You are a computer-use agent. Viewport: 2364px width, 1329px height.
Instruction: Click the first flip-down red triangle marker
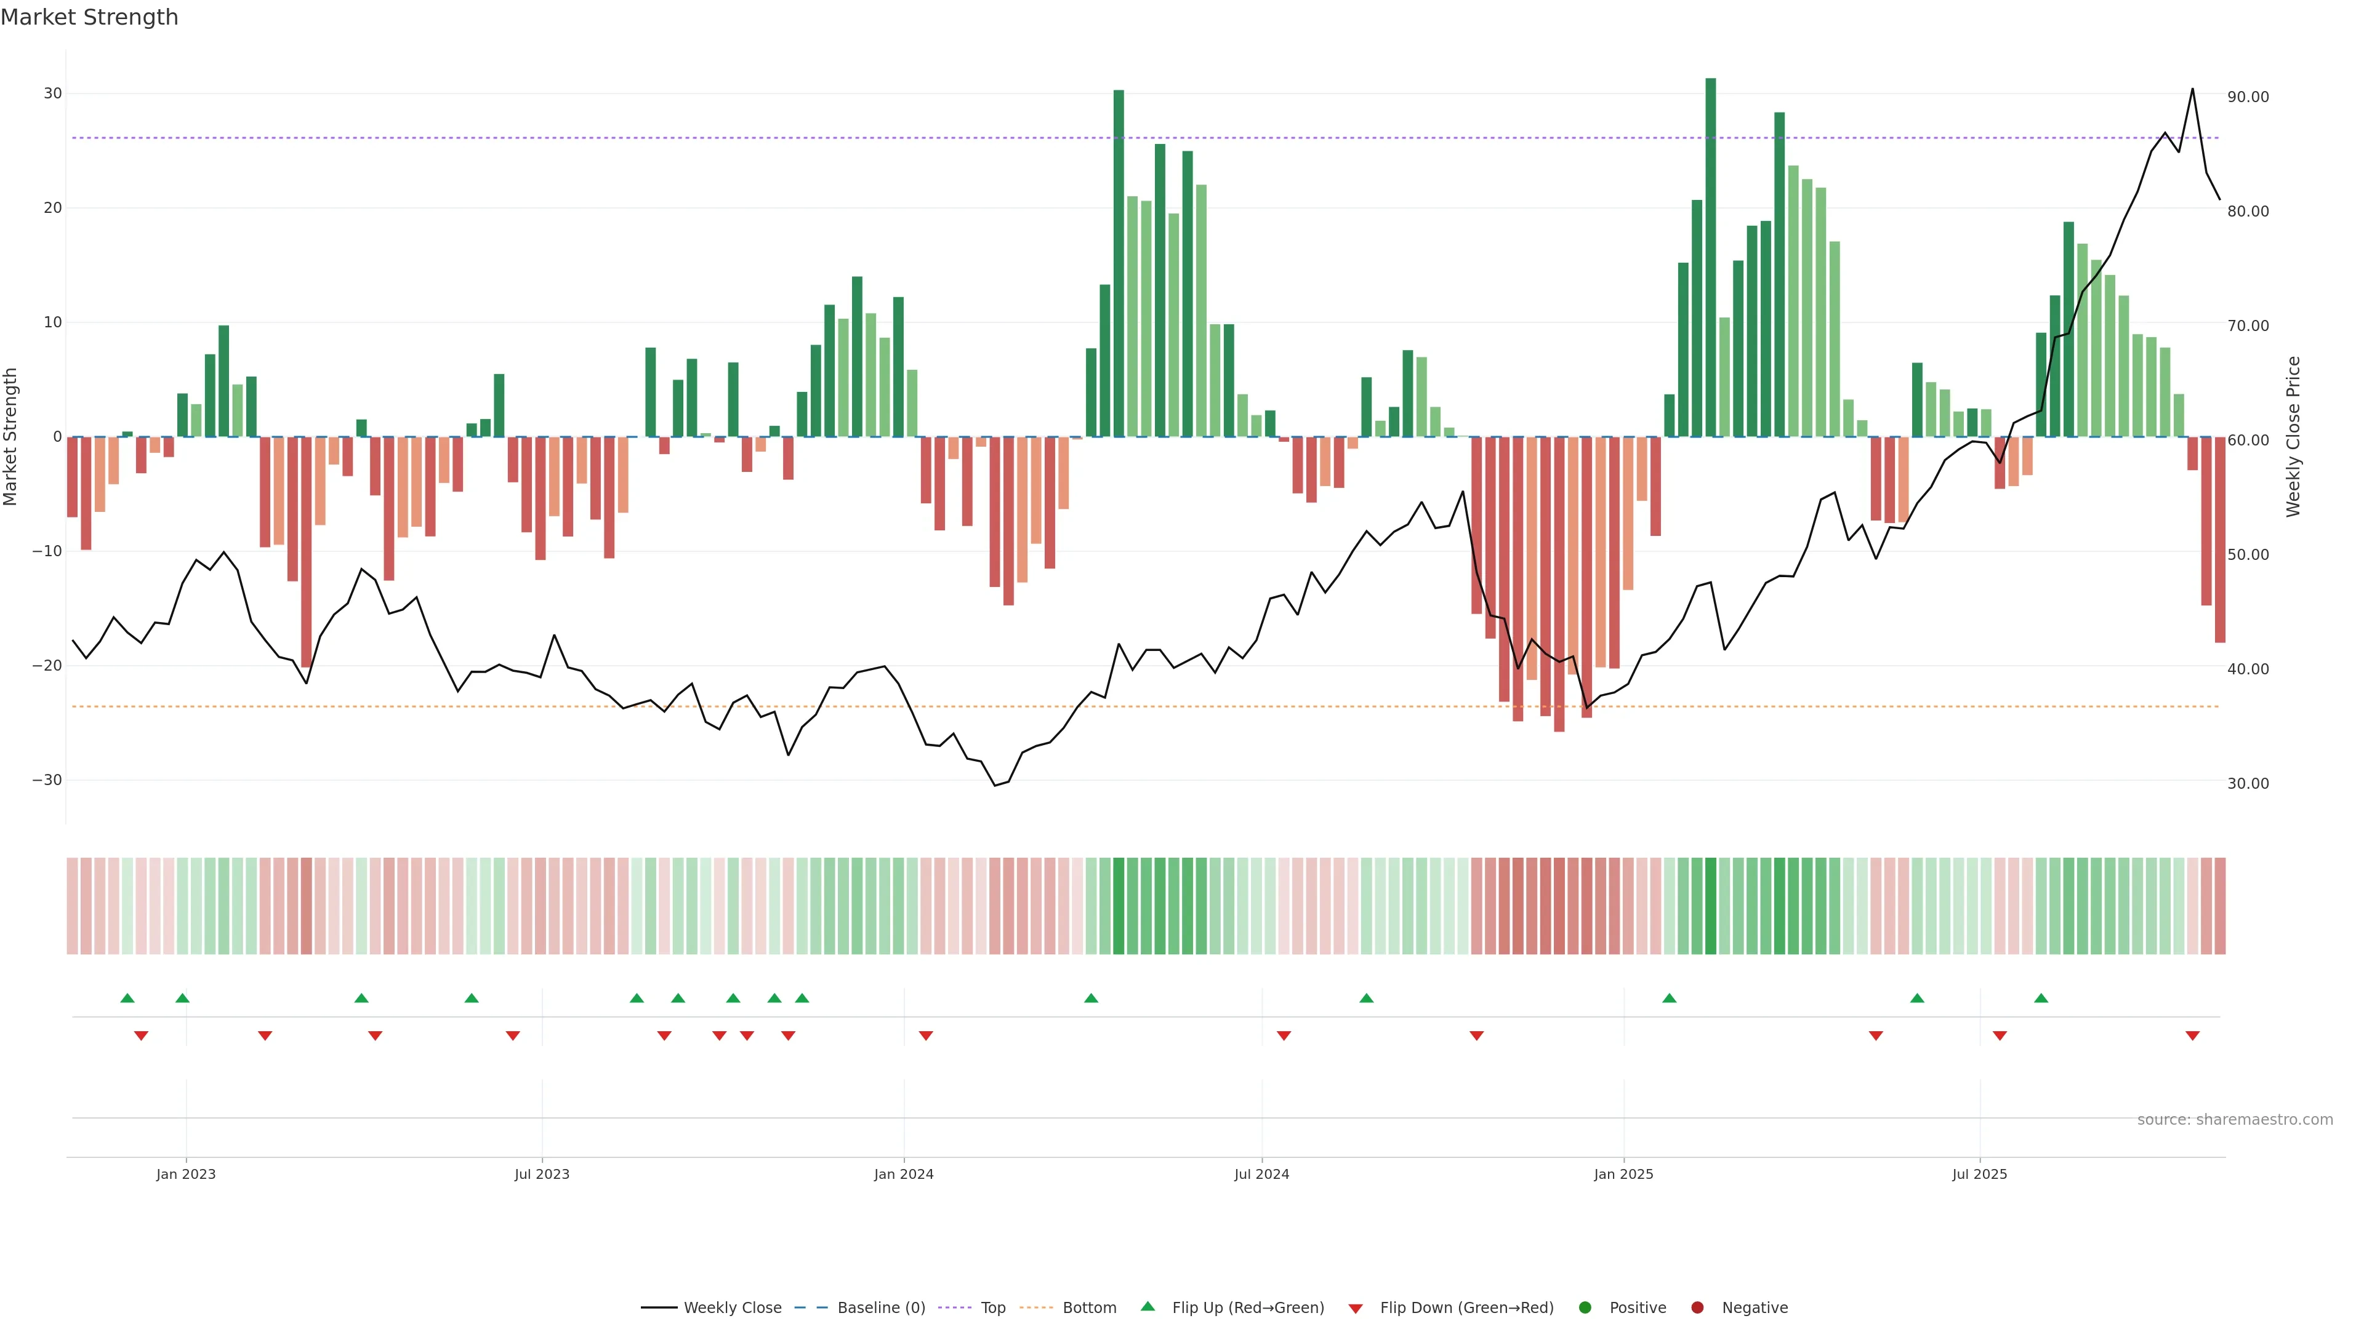point(142,1036)
